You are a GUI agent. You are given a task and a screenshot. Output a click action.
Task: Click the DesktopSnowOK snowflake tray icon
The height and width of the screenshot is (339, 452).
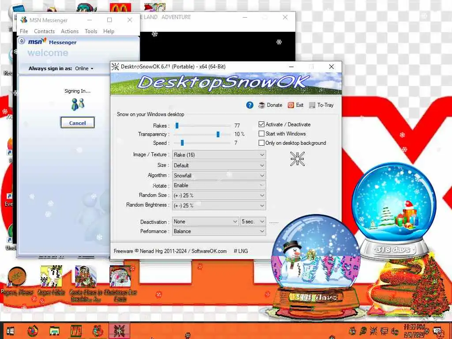click(x=373, y=331)
